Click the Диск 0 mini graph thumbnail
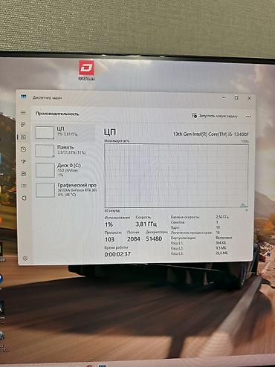 [x=45, y=170]
